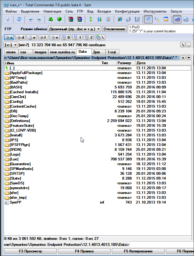Toggle the blue star toolbar button
Image resolution: width=194 pixels, height=256 pixels.
[148, 19]
